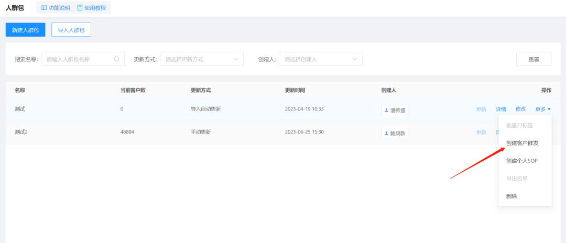The height and width of the screenshot is (243, 566).
Task: Click the time 2023-06-25 15:30
Action: coord(304,132)
